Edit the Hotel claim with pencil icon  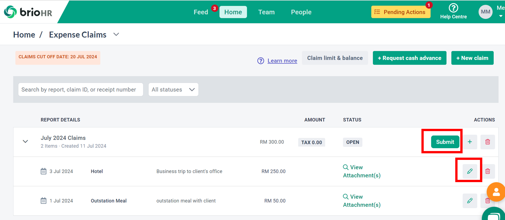(470, 171)
